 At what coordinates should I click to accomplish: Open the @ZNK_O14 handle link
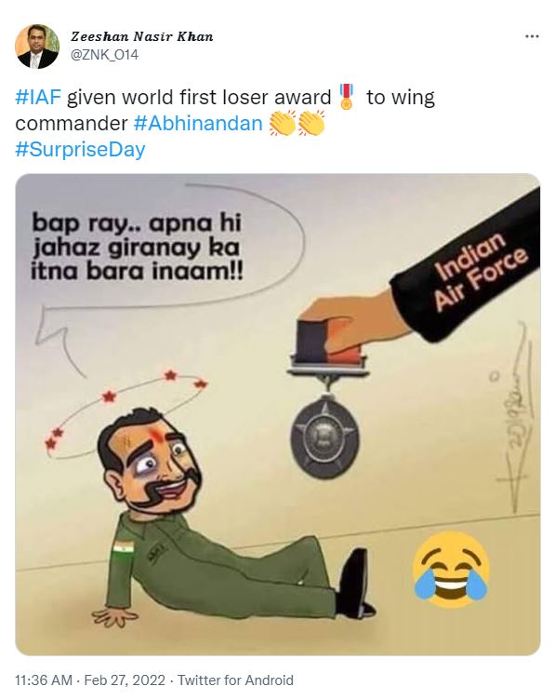click(x=104, y=55)
